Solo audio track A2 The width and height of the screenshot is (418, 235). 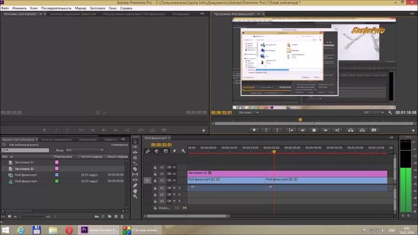click(179, 195)
